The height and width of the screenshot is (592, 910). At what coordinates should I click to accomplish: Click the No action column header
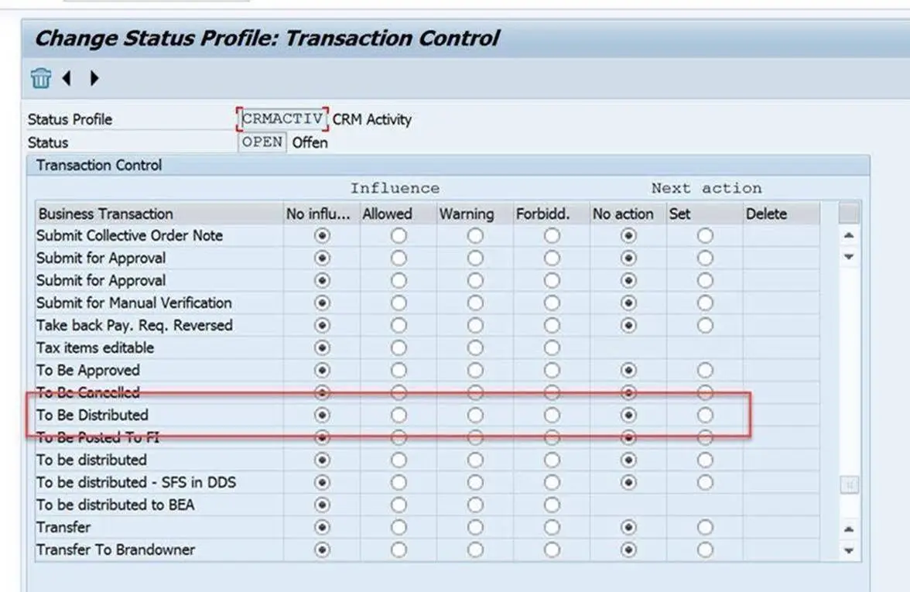click(628, 214)
